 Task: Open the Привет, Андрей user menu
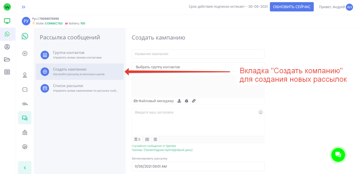coord(336,7)
